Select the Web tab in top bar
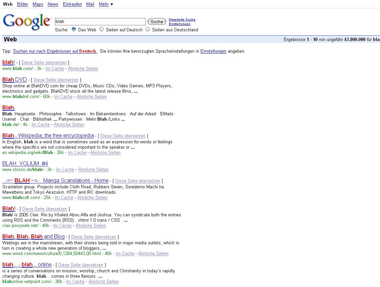The image size is (380, 287). coord(8,4)
